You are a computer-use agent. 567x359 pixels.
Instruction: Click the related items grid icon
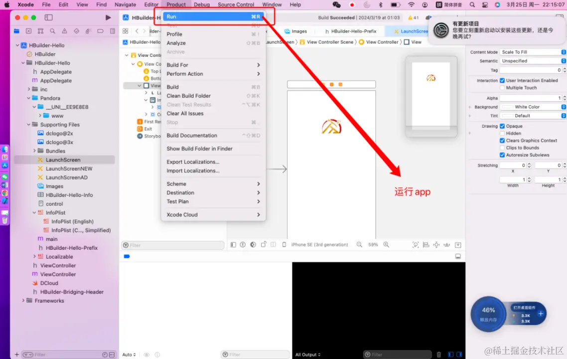click(x=126, y=31)
